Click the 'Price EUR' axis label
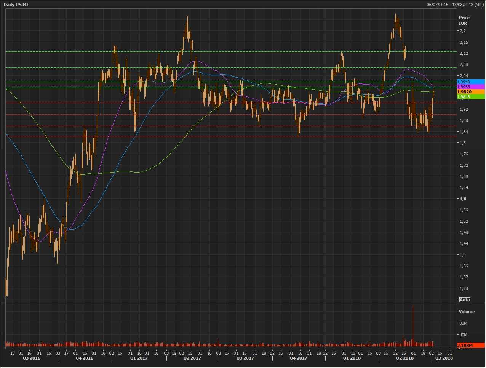This screenshot has width=486, height=368. click(464, 20)
